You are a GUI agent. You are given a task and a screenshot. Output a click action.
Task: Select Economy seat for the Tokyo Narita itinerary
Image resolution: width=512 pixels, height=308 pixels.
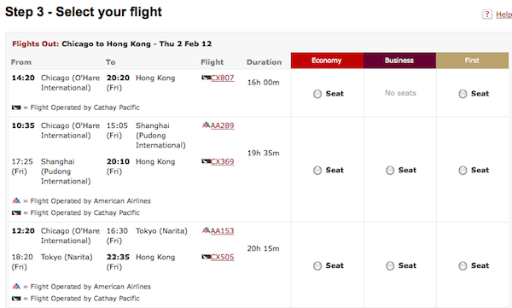tap(317, 266)
